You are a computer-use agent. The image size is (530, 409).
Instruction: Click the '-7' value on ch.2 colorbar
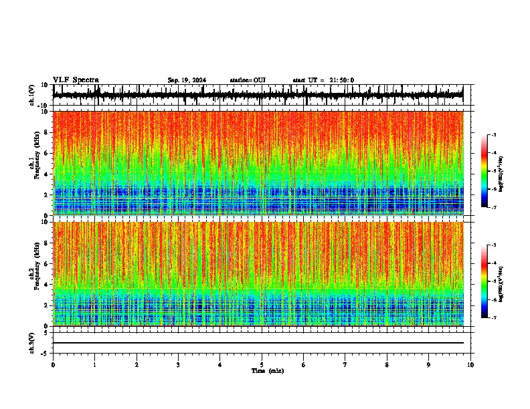coord(493,317)
